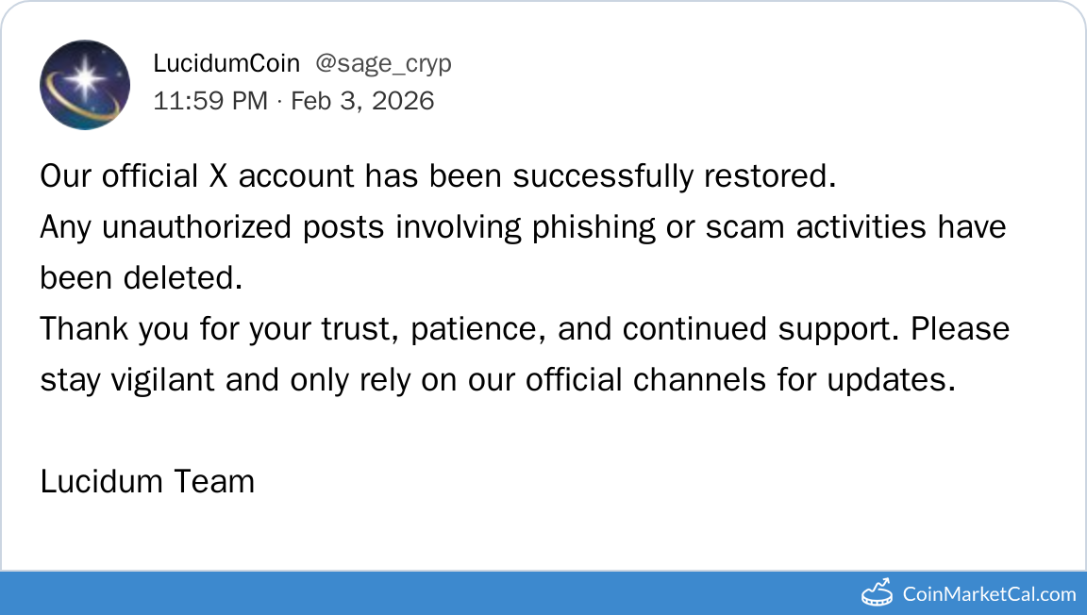Image resolution: width=1087 pixels, height=615 pixels.
Task: Click the CoinMarketCal logo icon
Action: coord(878,592)
